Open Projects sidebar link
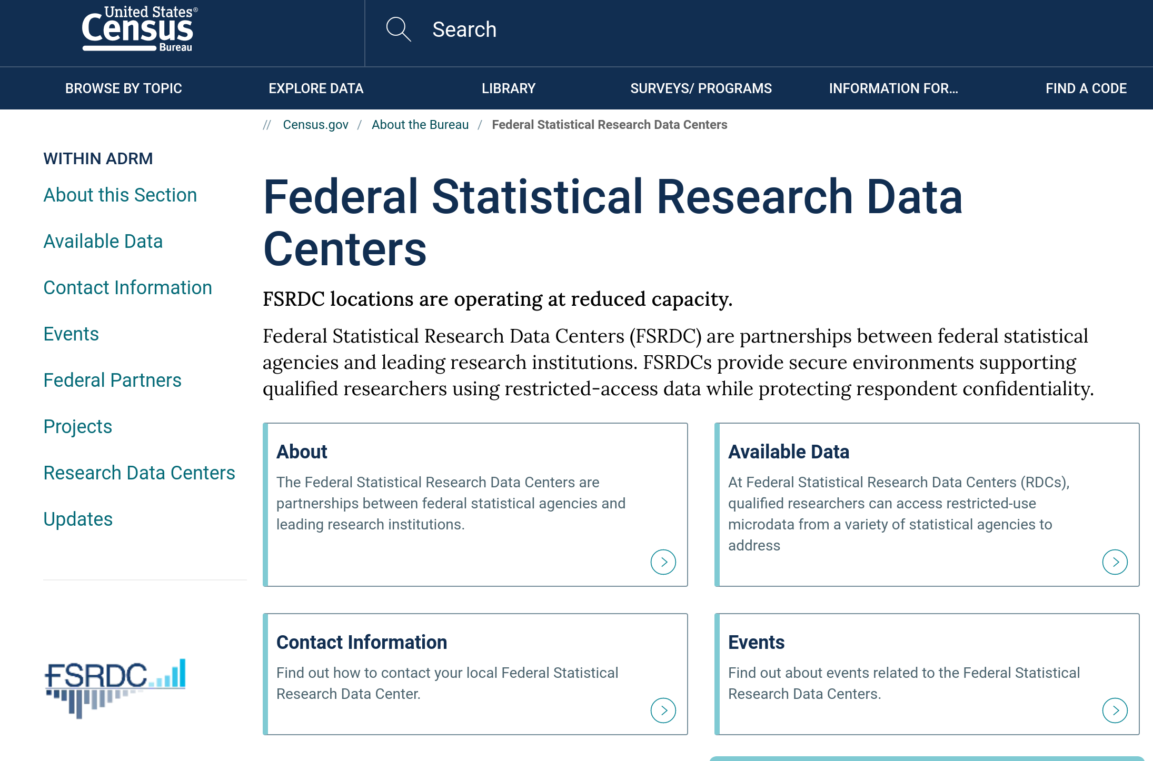This screenshot has width=1153, height=761. tap(78, 427)
